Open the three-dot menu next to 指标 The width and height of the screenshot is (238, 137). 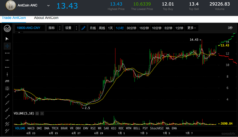(x=60, y=28)
